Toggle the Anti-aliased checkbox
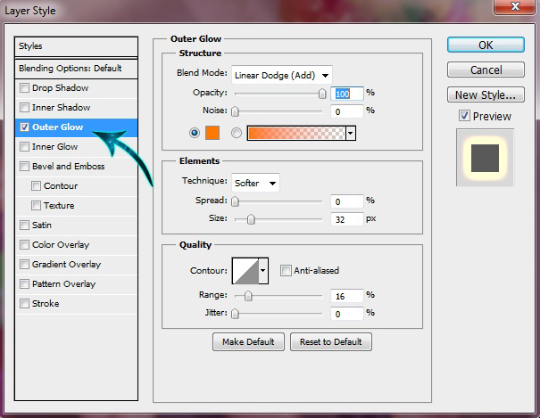The image size is (540, 418). [x=286, y=271]
